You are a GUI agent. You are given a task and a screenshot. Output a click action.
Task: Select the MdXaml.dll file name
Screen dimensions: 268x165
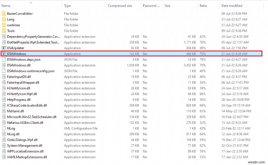(15, 111)
